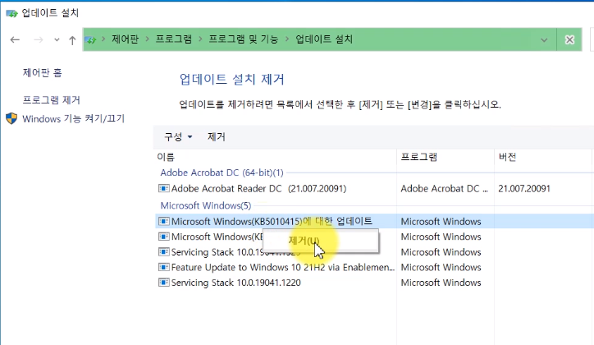The width and height of the screenshot is (594, 345).
Task: Open the 구성 dropdown menu
Action: tap(178, 137)
